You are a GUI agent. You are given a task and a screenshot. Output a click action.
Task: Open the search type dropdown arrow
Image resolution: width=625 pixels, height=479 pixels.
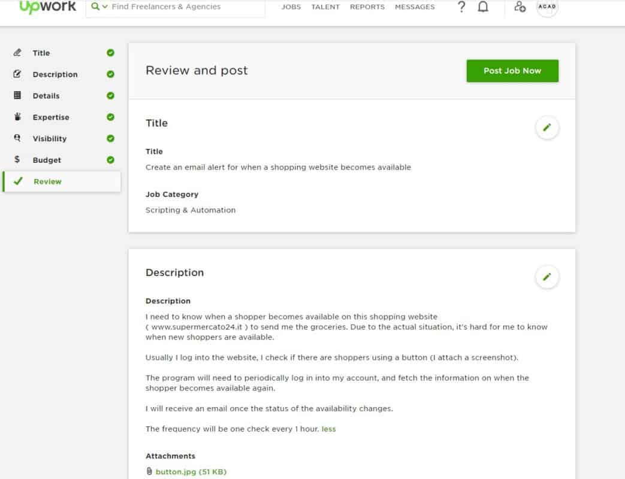point(105,7)
